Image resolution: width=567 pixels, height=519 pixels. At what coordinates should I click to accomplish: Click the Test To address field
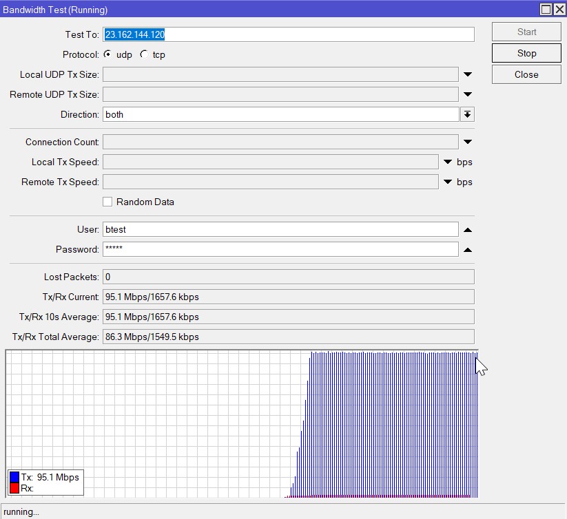(x=288, y=34)
